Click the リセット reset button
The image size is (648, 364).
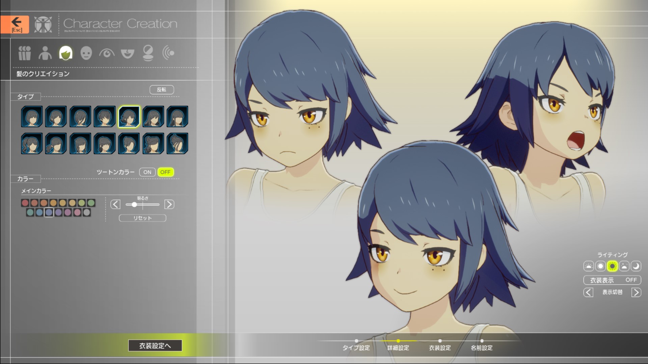[x=142, y=218]
